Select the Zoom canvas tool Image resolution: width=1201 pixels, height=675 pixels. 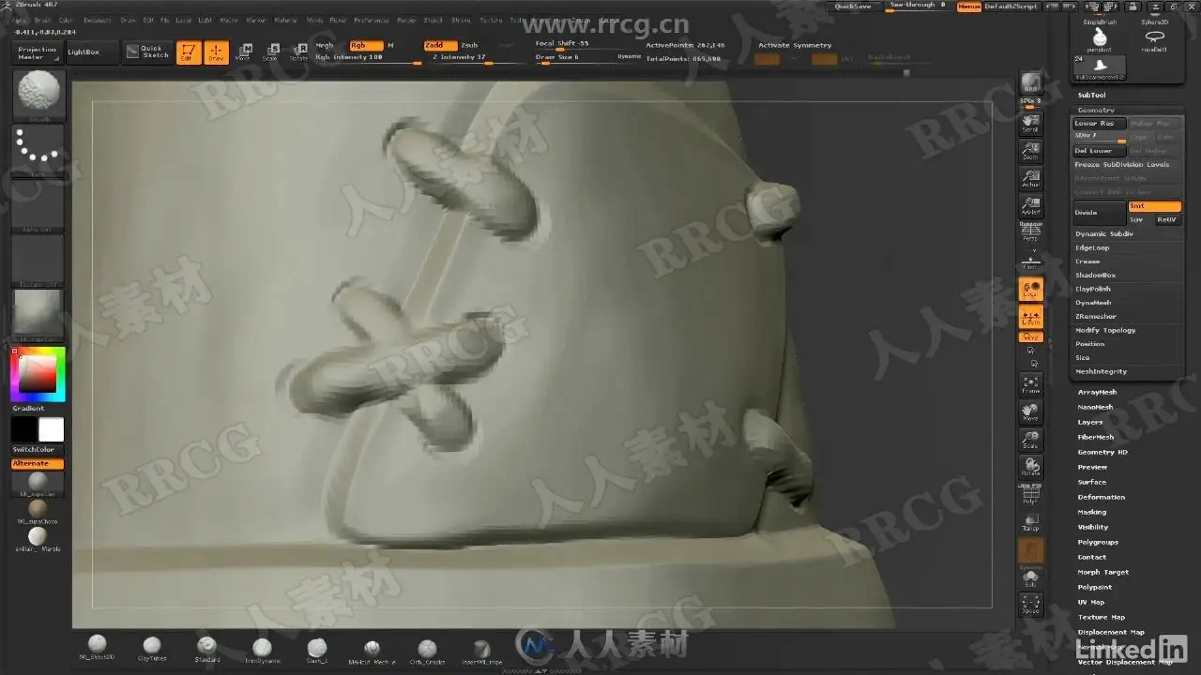click(1031, 152)
